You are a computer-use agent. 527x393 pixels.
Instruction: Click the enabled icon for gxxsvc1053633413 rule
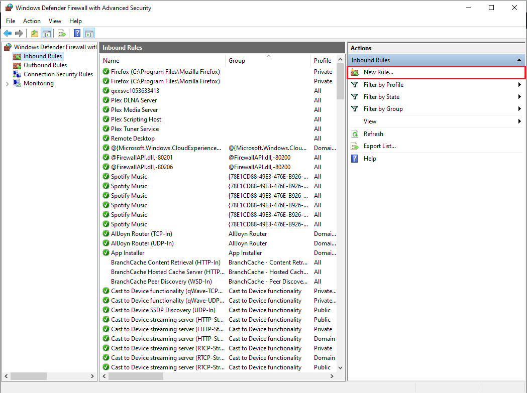click(x=106, y=90)
